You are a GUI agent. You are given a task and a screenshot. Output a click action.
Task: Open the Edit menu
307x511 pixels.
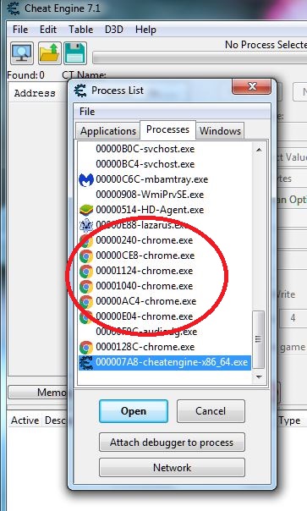click(x=48, y=30)
